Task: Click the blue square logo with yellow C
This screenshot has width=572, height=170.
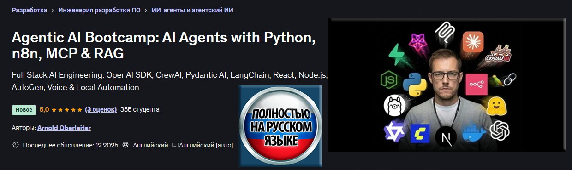Action: tap(420, 134)
